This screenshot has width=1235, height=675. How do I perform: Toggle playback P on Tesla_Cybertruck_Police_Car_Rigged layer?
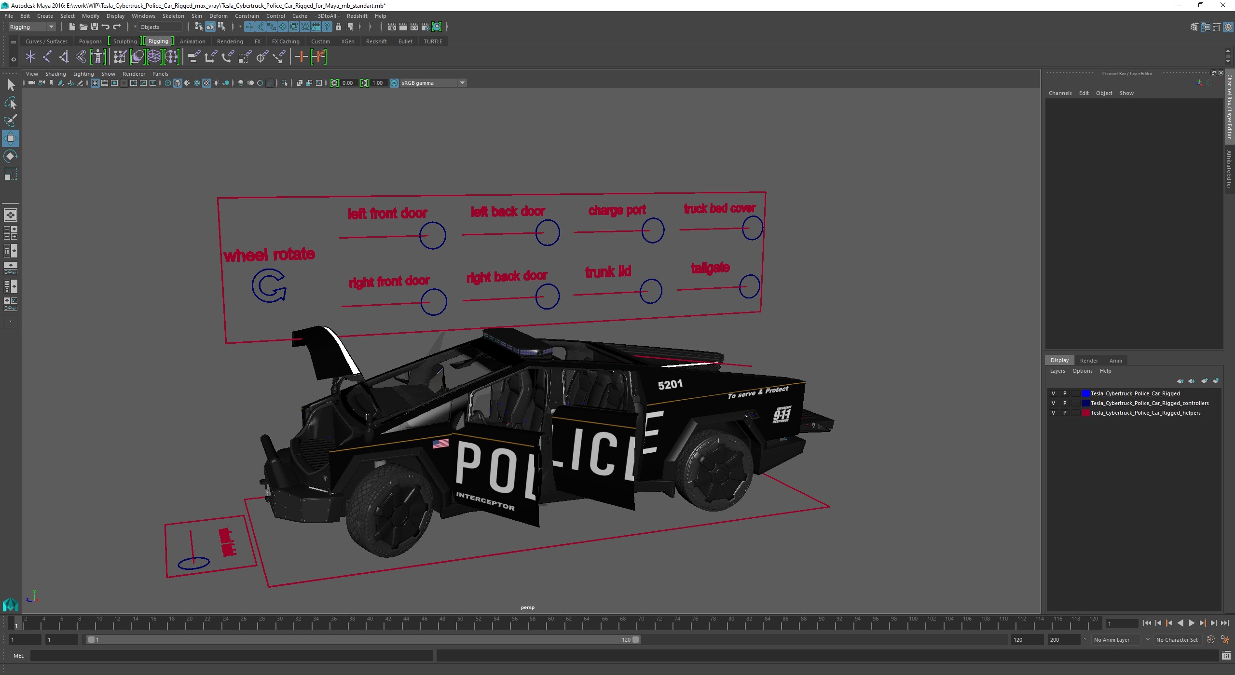coord(1065,393)
